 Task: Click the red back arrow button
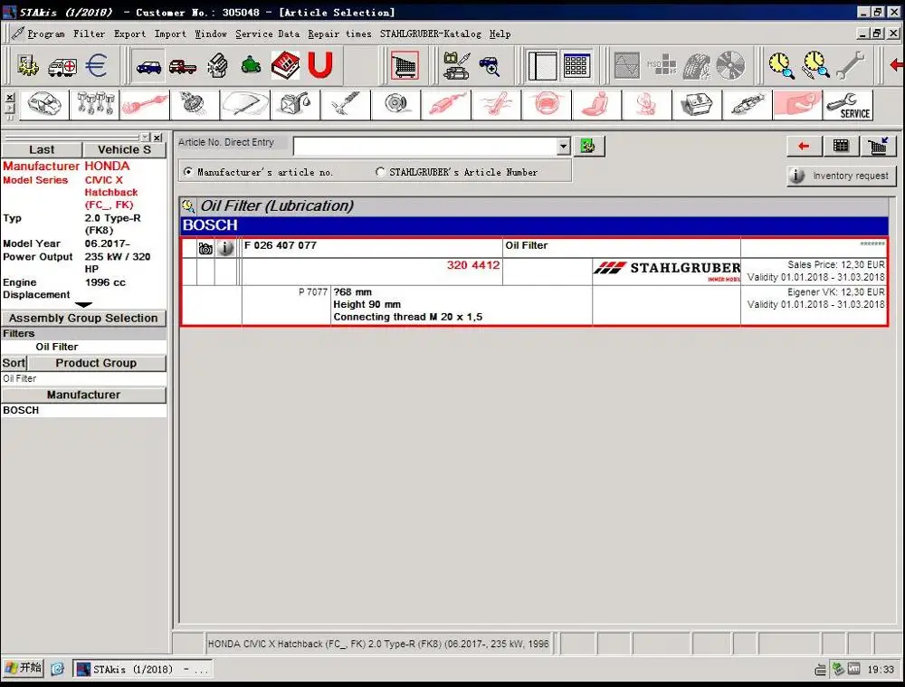[804, 147]
